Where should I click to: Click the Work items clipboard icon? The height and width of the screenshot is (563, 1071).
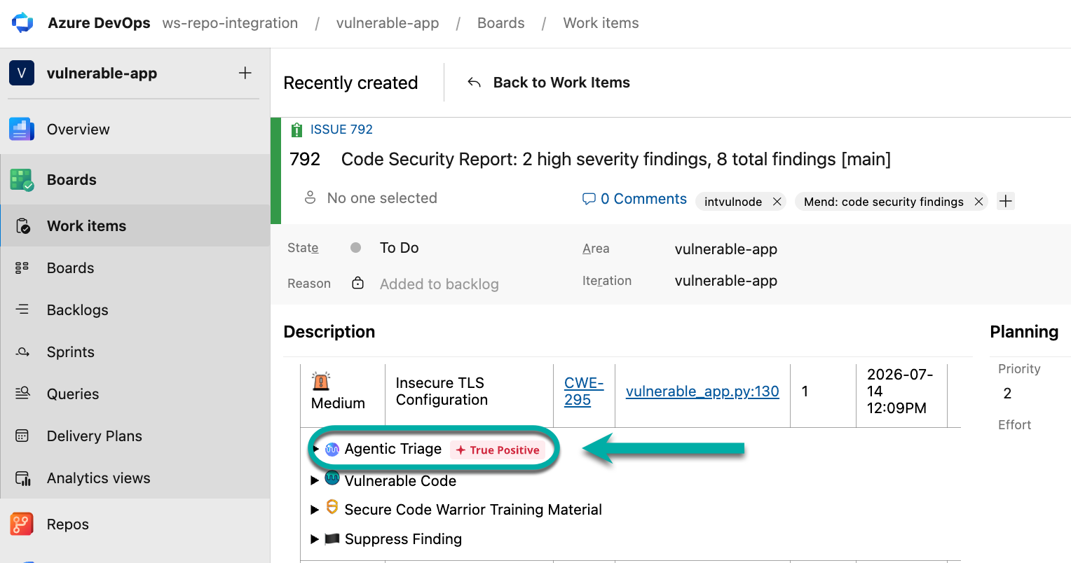click(22, 226)
